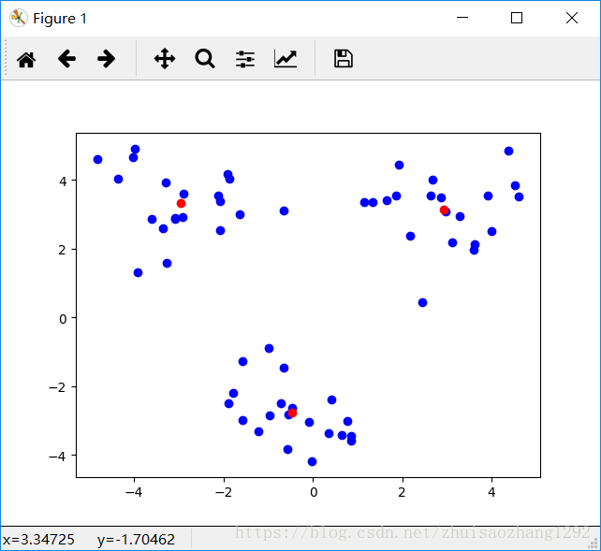
Task: Click the red centroid in upper-right cluster
Action: click(445, 210)
